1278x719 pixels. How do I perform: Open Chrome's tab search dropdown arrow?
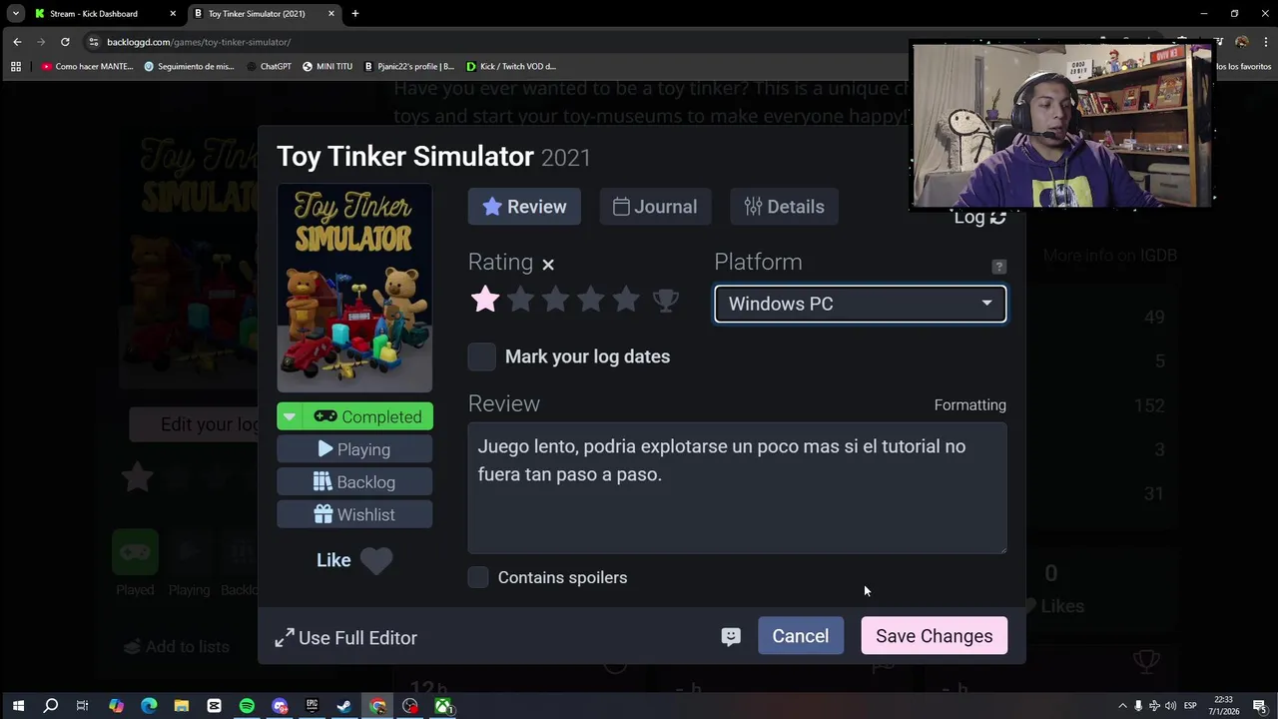[16, 14]
